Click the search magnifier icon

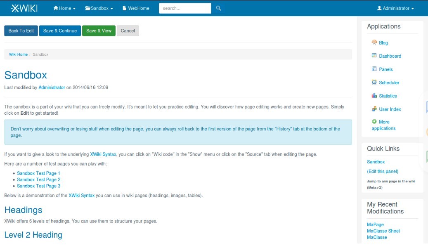219,8
